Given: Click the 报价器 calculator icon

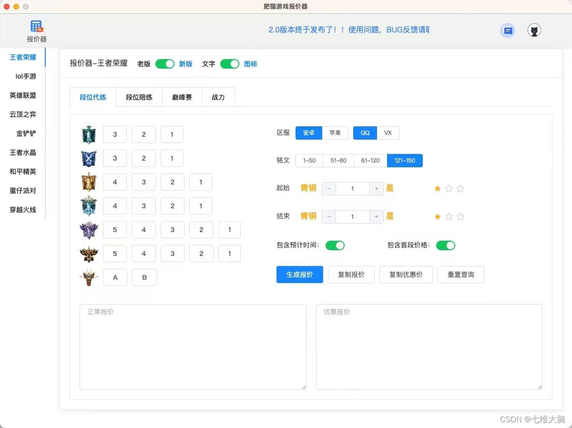Looking at the screenshot, I should [x=37, y=26].
